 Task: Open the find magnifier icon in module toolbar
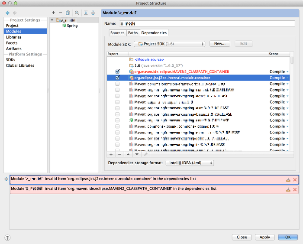(x=77, y=13)
